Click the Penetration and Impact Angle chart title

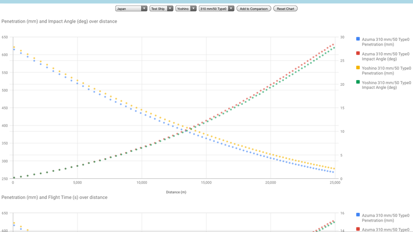click(59, 22)
